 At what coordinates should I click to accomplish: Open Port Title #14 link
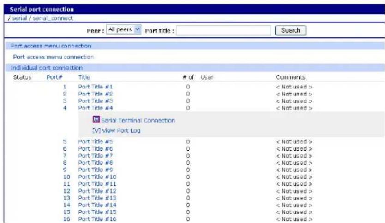pyautogui.click(x=97, y=205)
